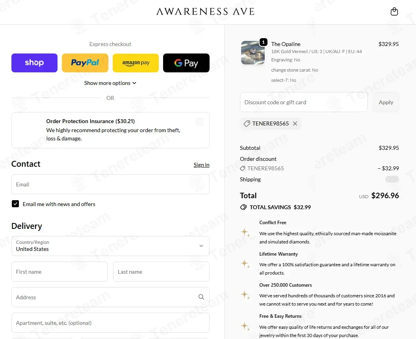
Task: Click the Sign in link
Action: click(201, 165)
